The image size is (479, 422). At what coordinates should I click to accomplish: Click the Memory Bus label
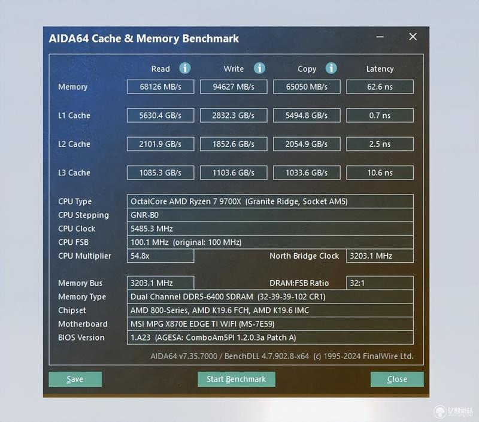[x=80, y=283]
